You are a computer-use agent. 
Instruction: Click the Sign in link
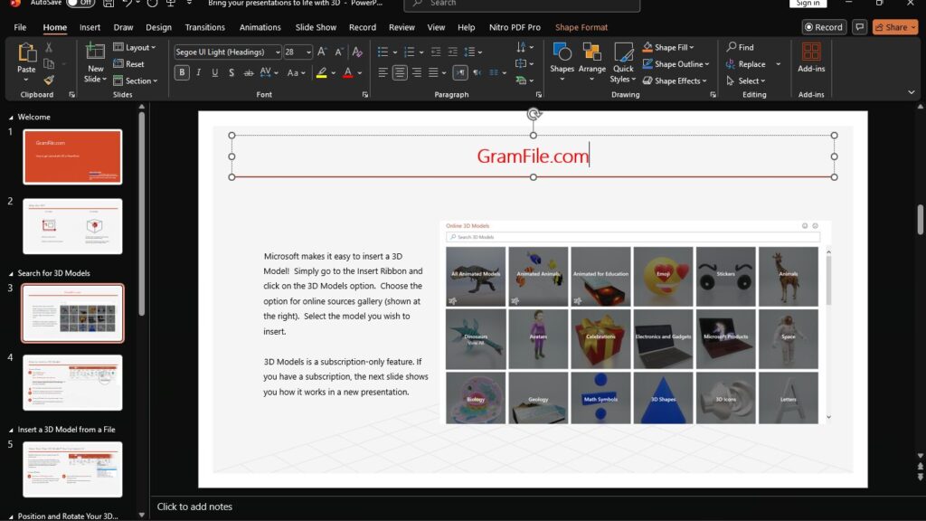808,4
